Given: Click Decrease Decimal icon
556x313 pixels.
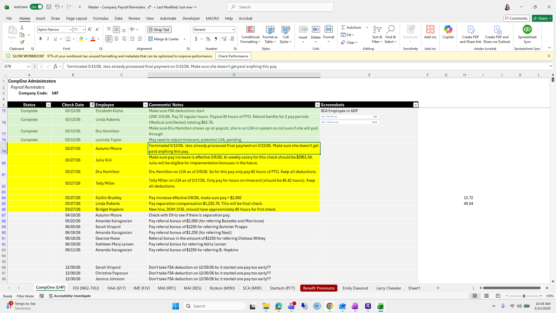Looking at the screenshot, I should (x=232, y=39).
